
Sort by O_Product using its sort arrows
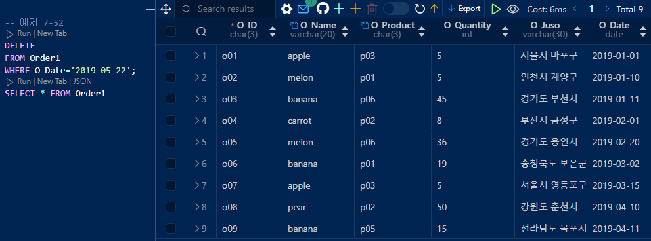422,31
